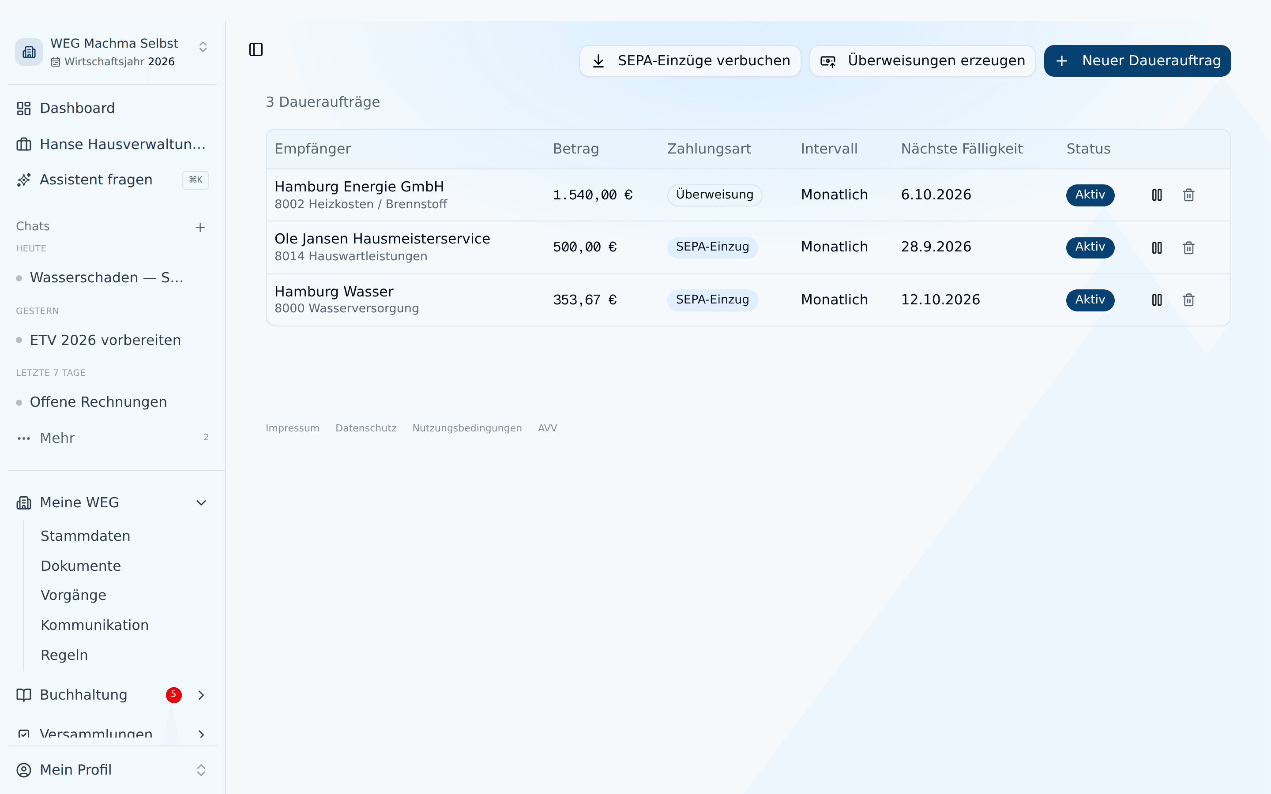Pause the Ole Jansen Hausmeisterservice standing order
1271x794 pixels.
[x=1157, y=247]
